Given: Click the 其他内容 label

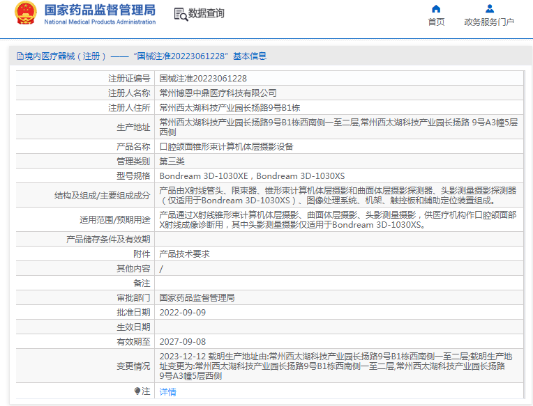Looking at the screenshot, I should pyautogui.click(x=133, y=269).
